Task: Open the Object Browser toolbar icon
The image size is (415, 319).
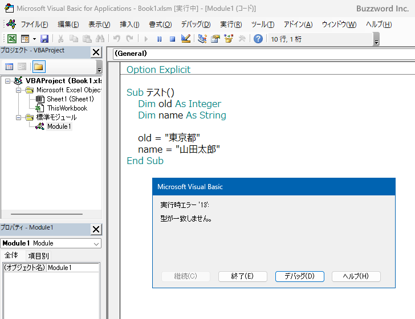Action: 229,39
